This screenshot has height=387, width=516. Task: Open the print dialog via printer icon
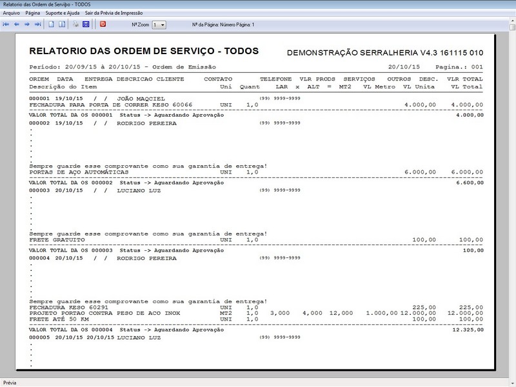point(75,23)
